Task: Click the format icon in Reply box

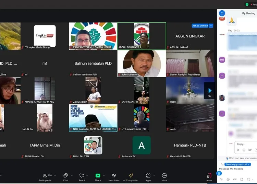Action: [x=238, y=150]
